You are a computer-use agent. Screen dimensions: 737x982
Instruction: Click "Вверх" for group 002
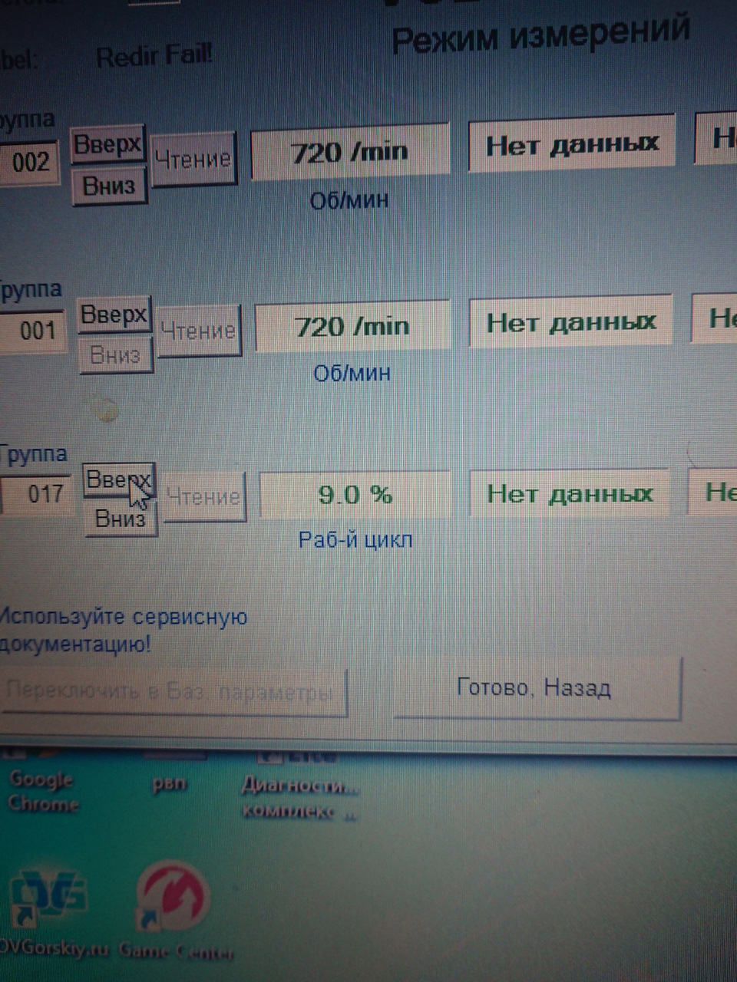(x=107, y=144)
